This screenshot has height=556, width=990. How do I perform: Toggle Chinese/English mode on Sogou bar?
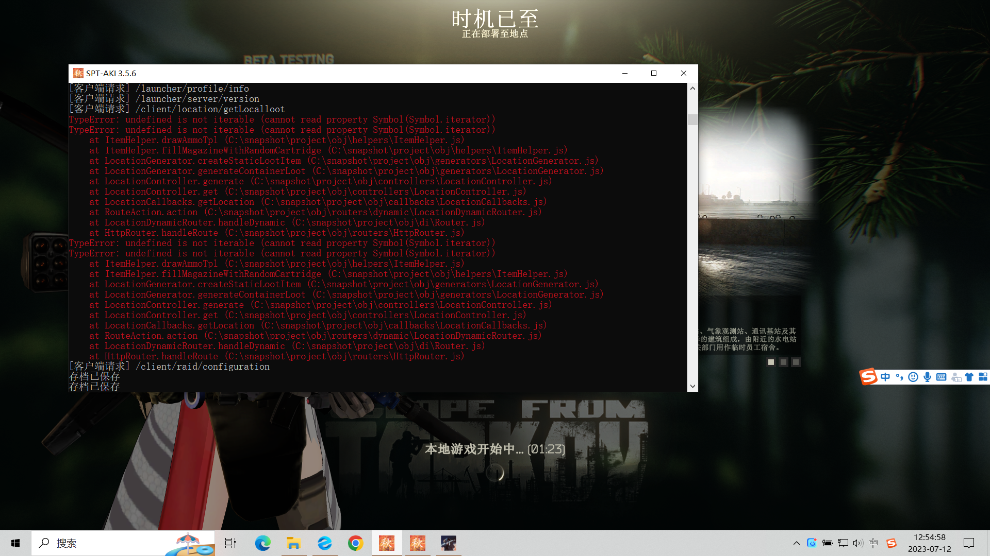click(885, 377)
